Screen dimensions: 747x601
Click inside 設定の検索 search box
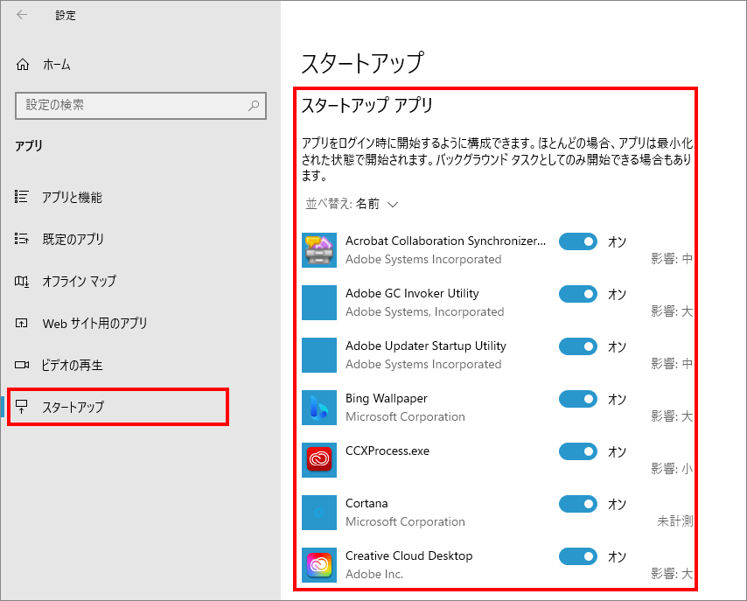[x=141, y=105]
